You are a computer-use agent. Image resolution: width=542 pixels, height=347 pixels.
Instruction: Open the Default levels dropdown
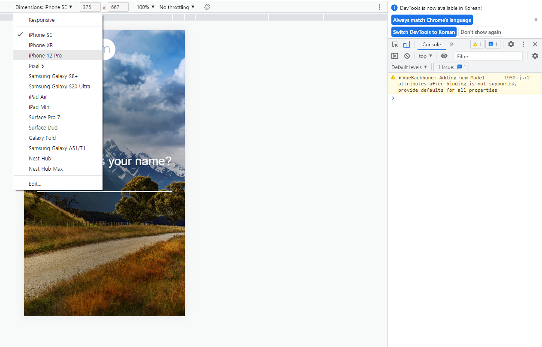coord(409,67)
